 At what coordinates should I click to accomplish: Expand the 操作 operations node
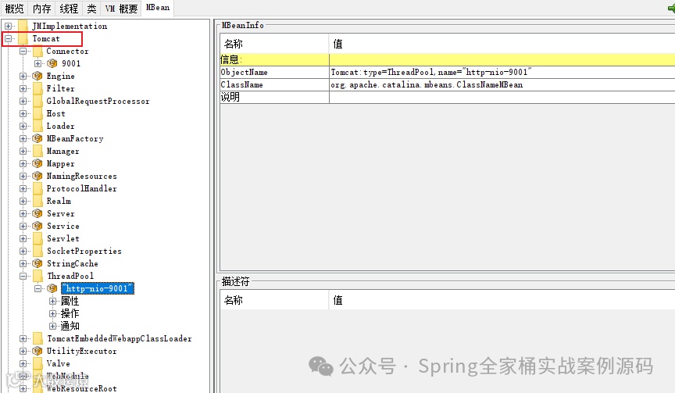pos(52,313)
